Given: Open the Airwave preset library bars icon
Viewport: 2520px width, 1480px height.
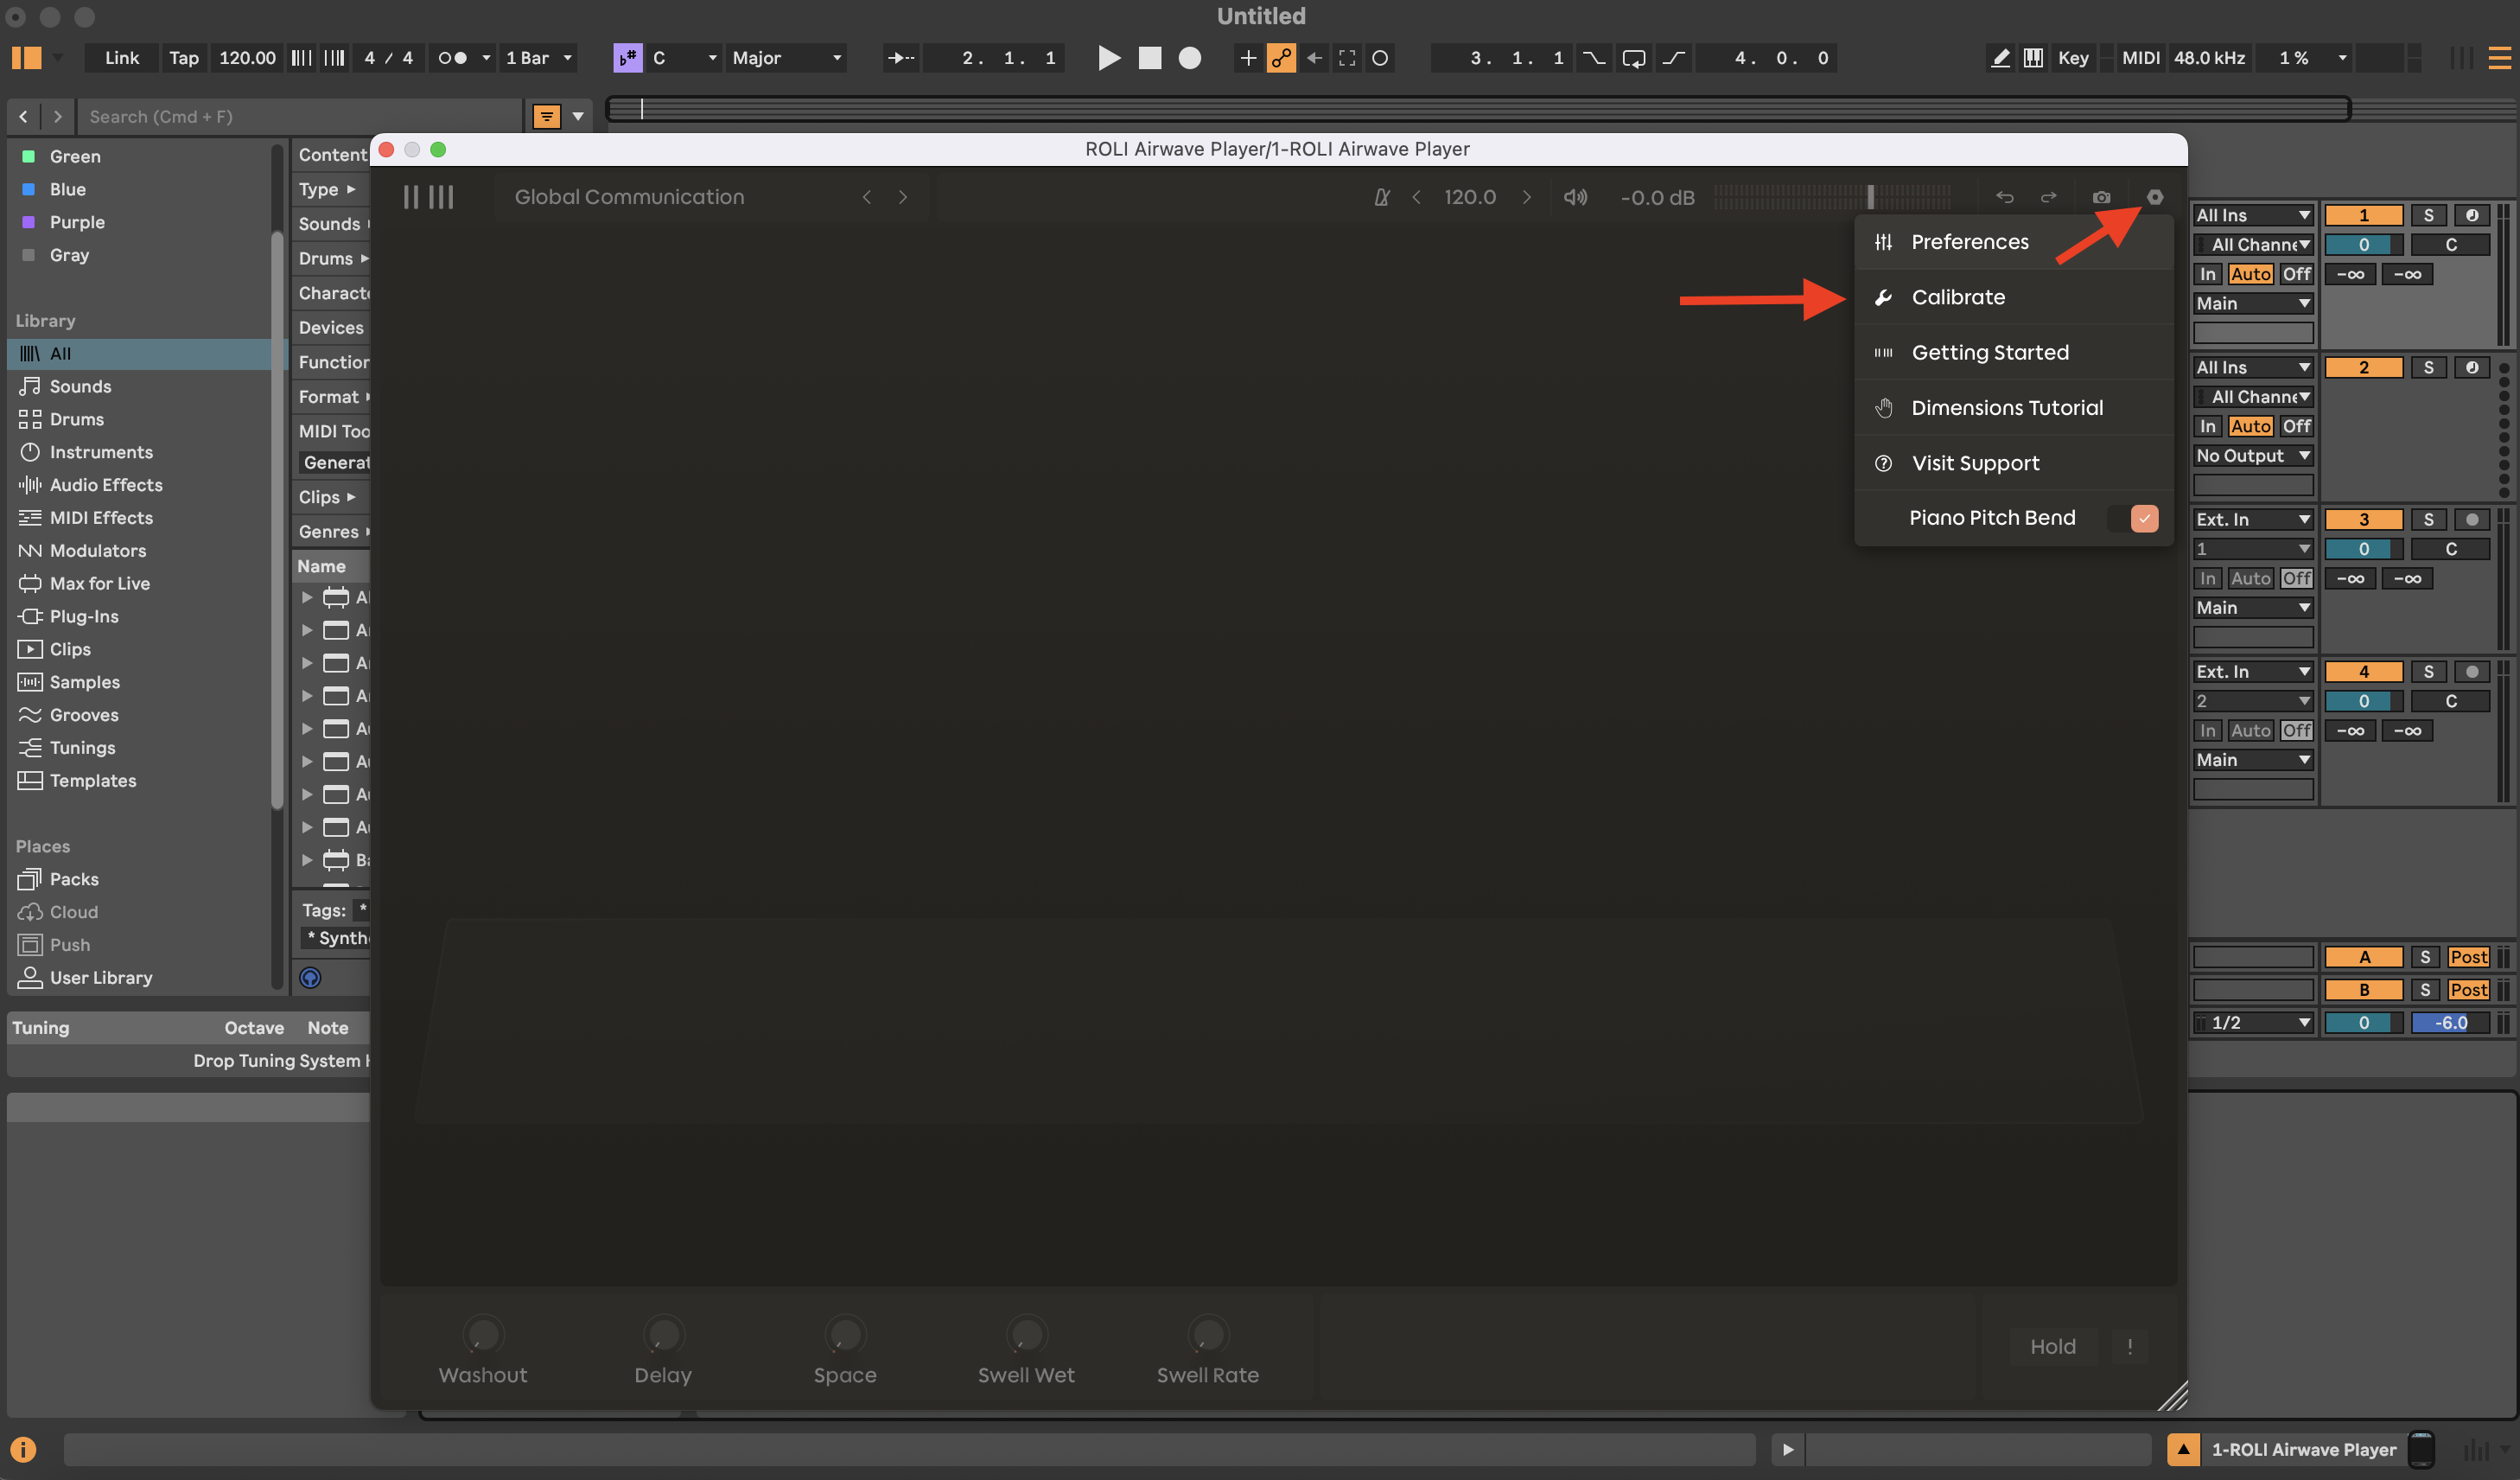Looking at the screenshot, I should [428, 197].
